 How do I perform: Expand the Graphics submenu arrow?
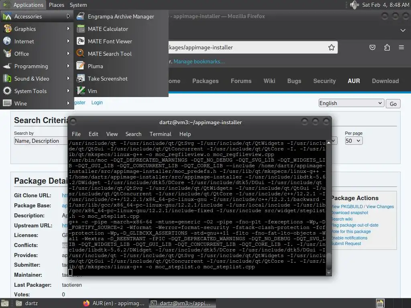(x=68, y=28)
